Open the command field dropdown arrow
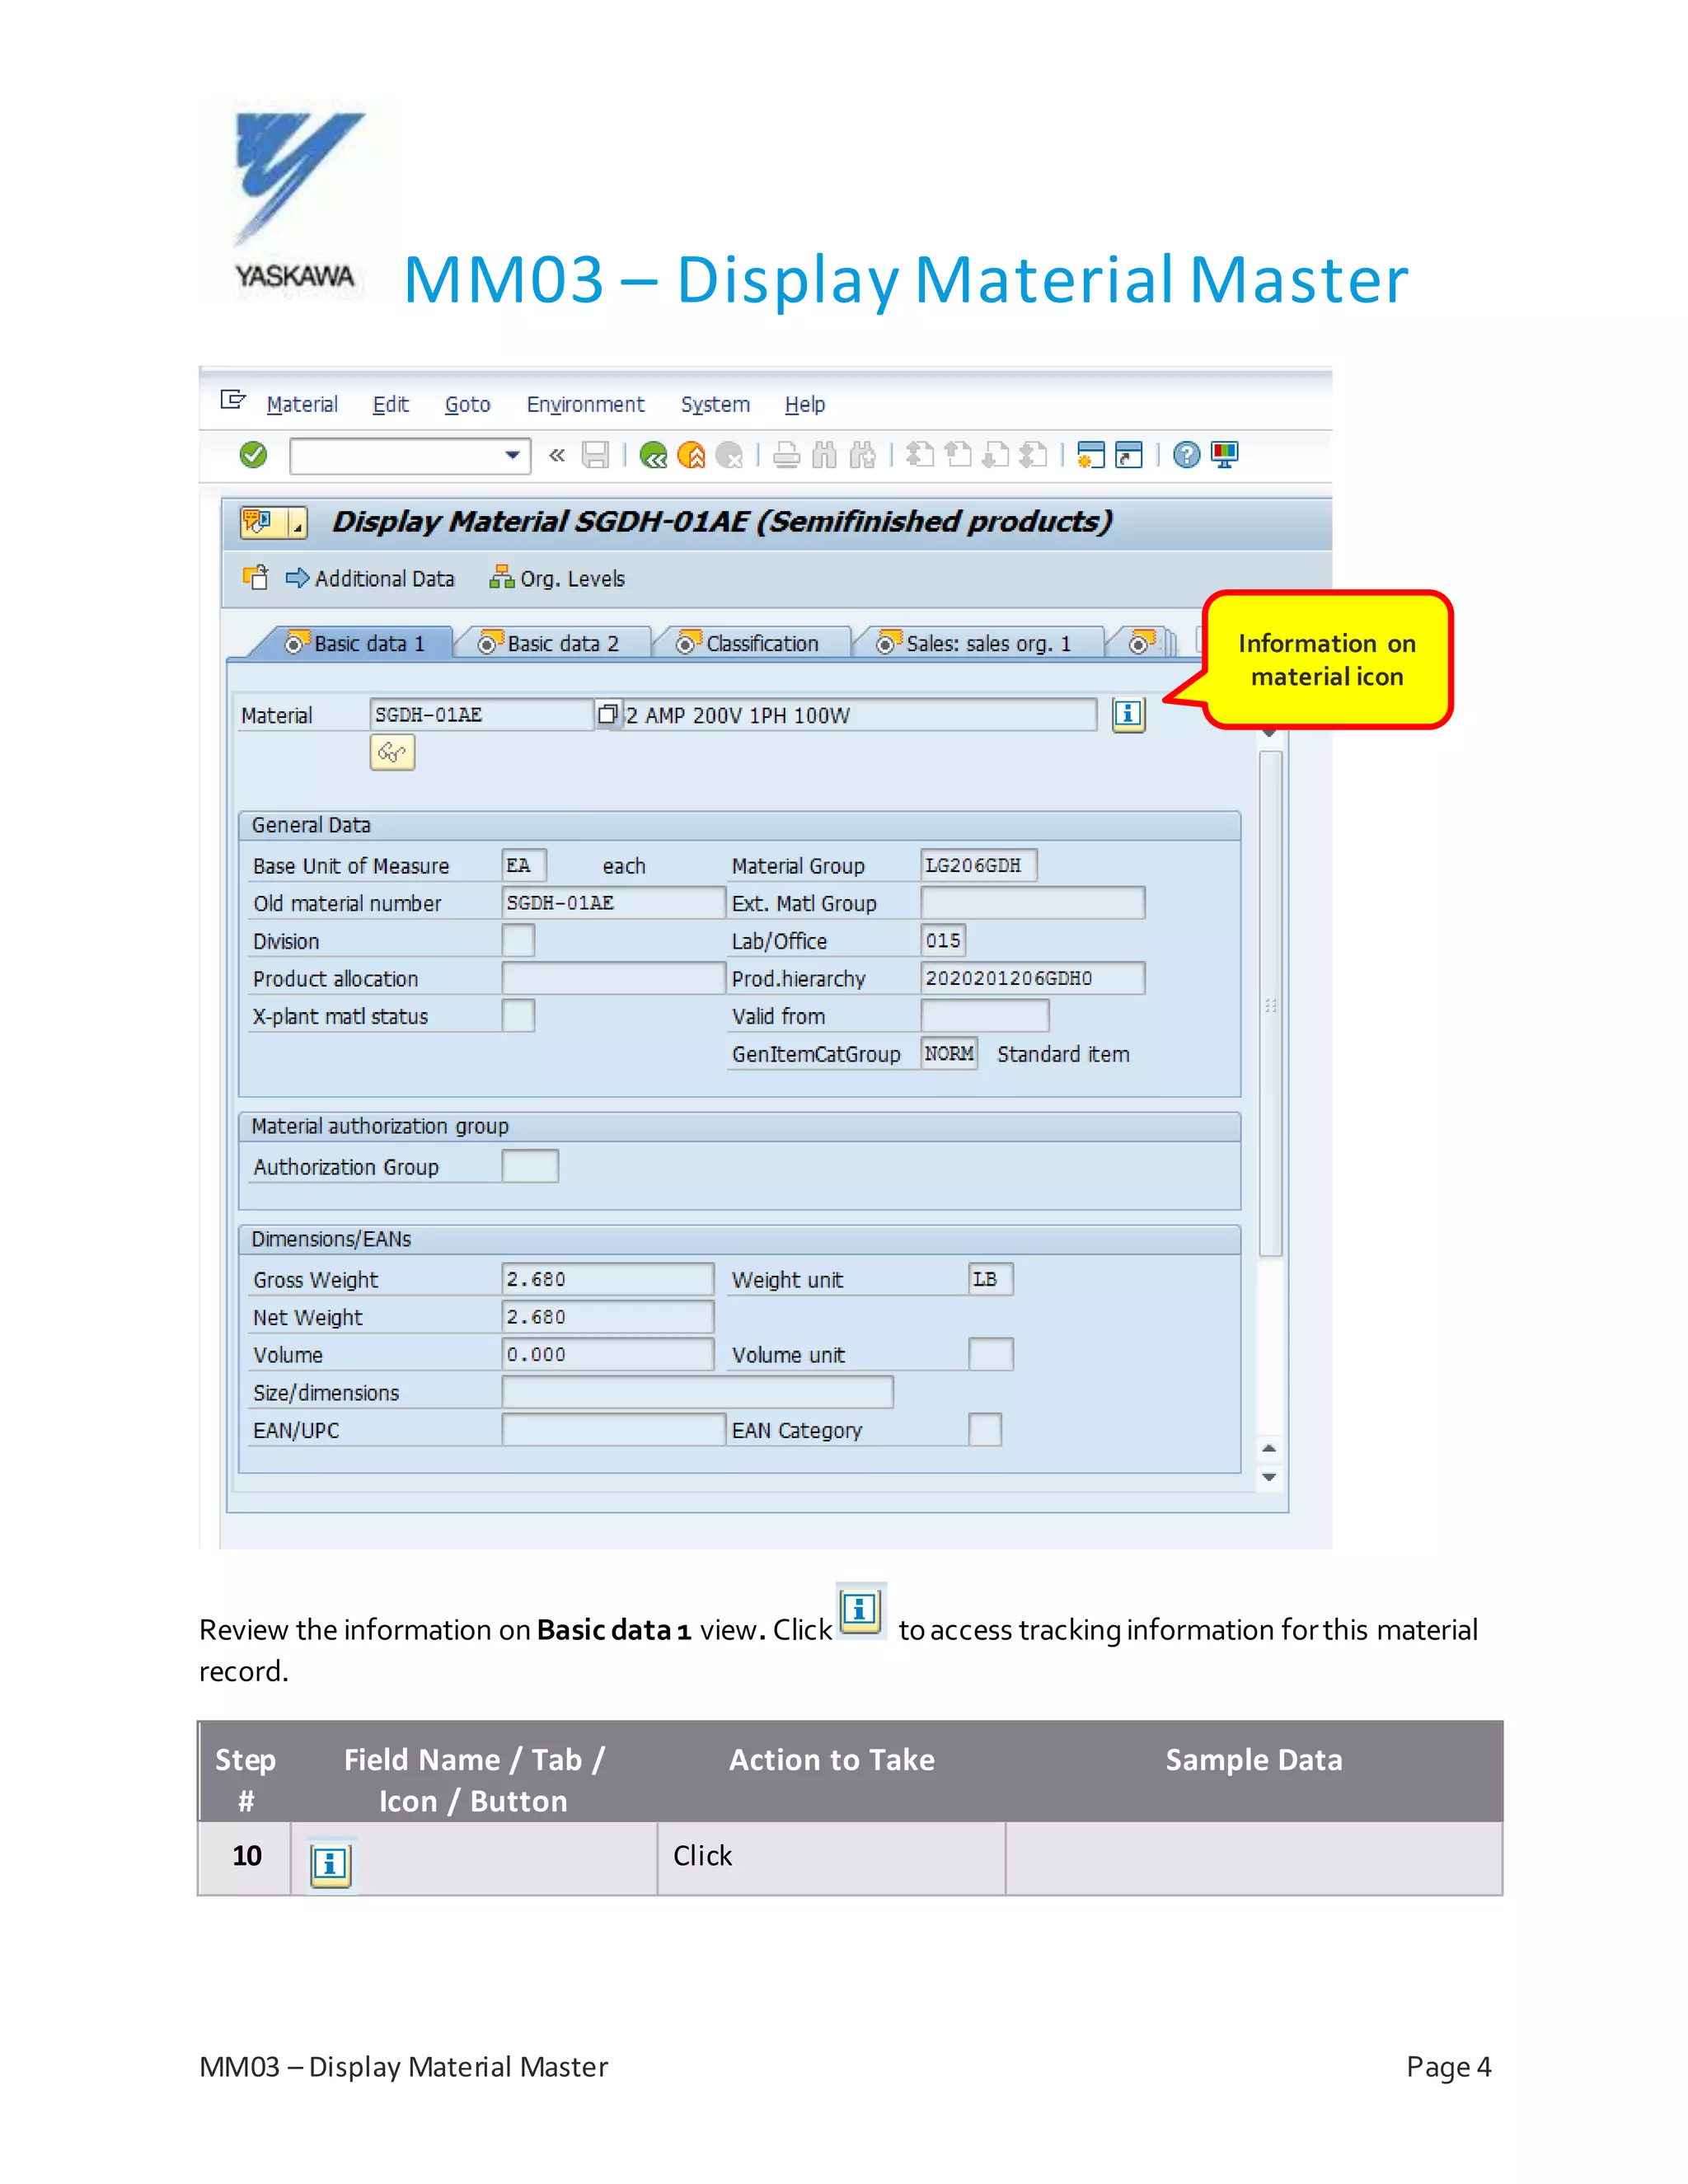 pos(512,456)
